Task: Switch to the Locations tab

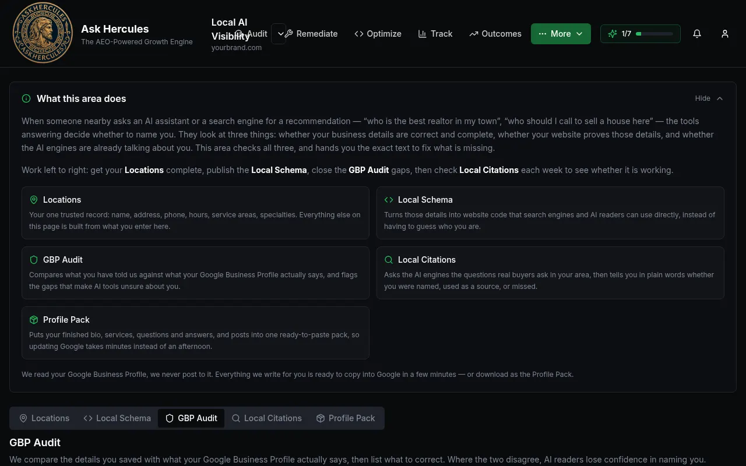Action: coord(44,418)
